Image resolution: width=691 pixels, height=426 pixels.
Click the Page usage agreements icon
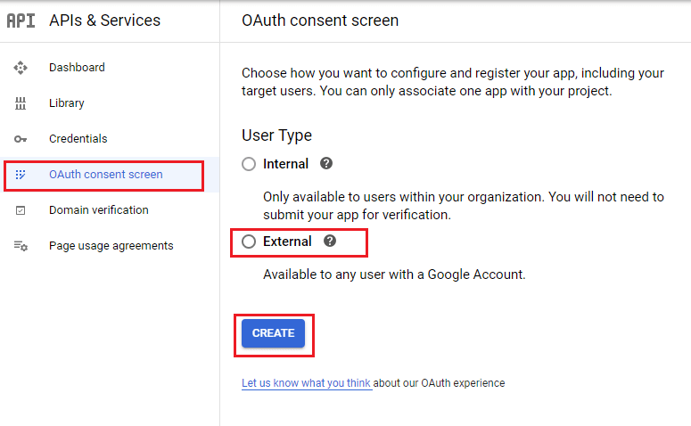[x=21, y=246]
